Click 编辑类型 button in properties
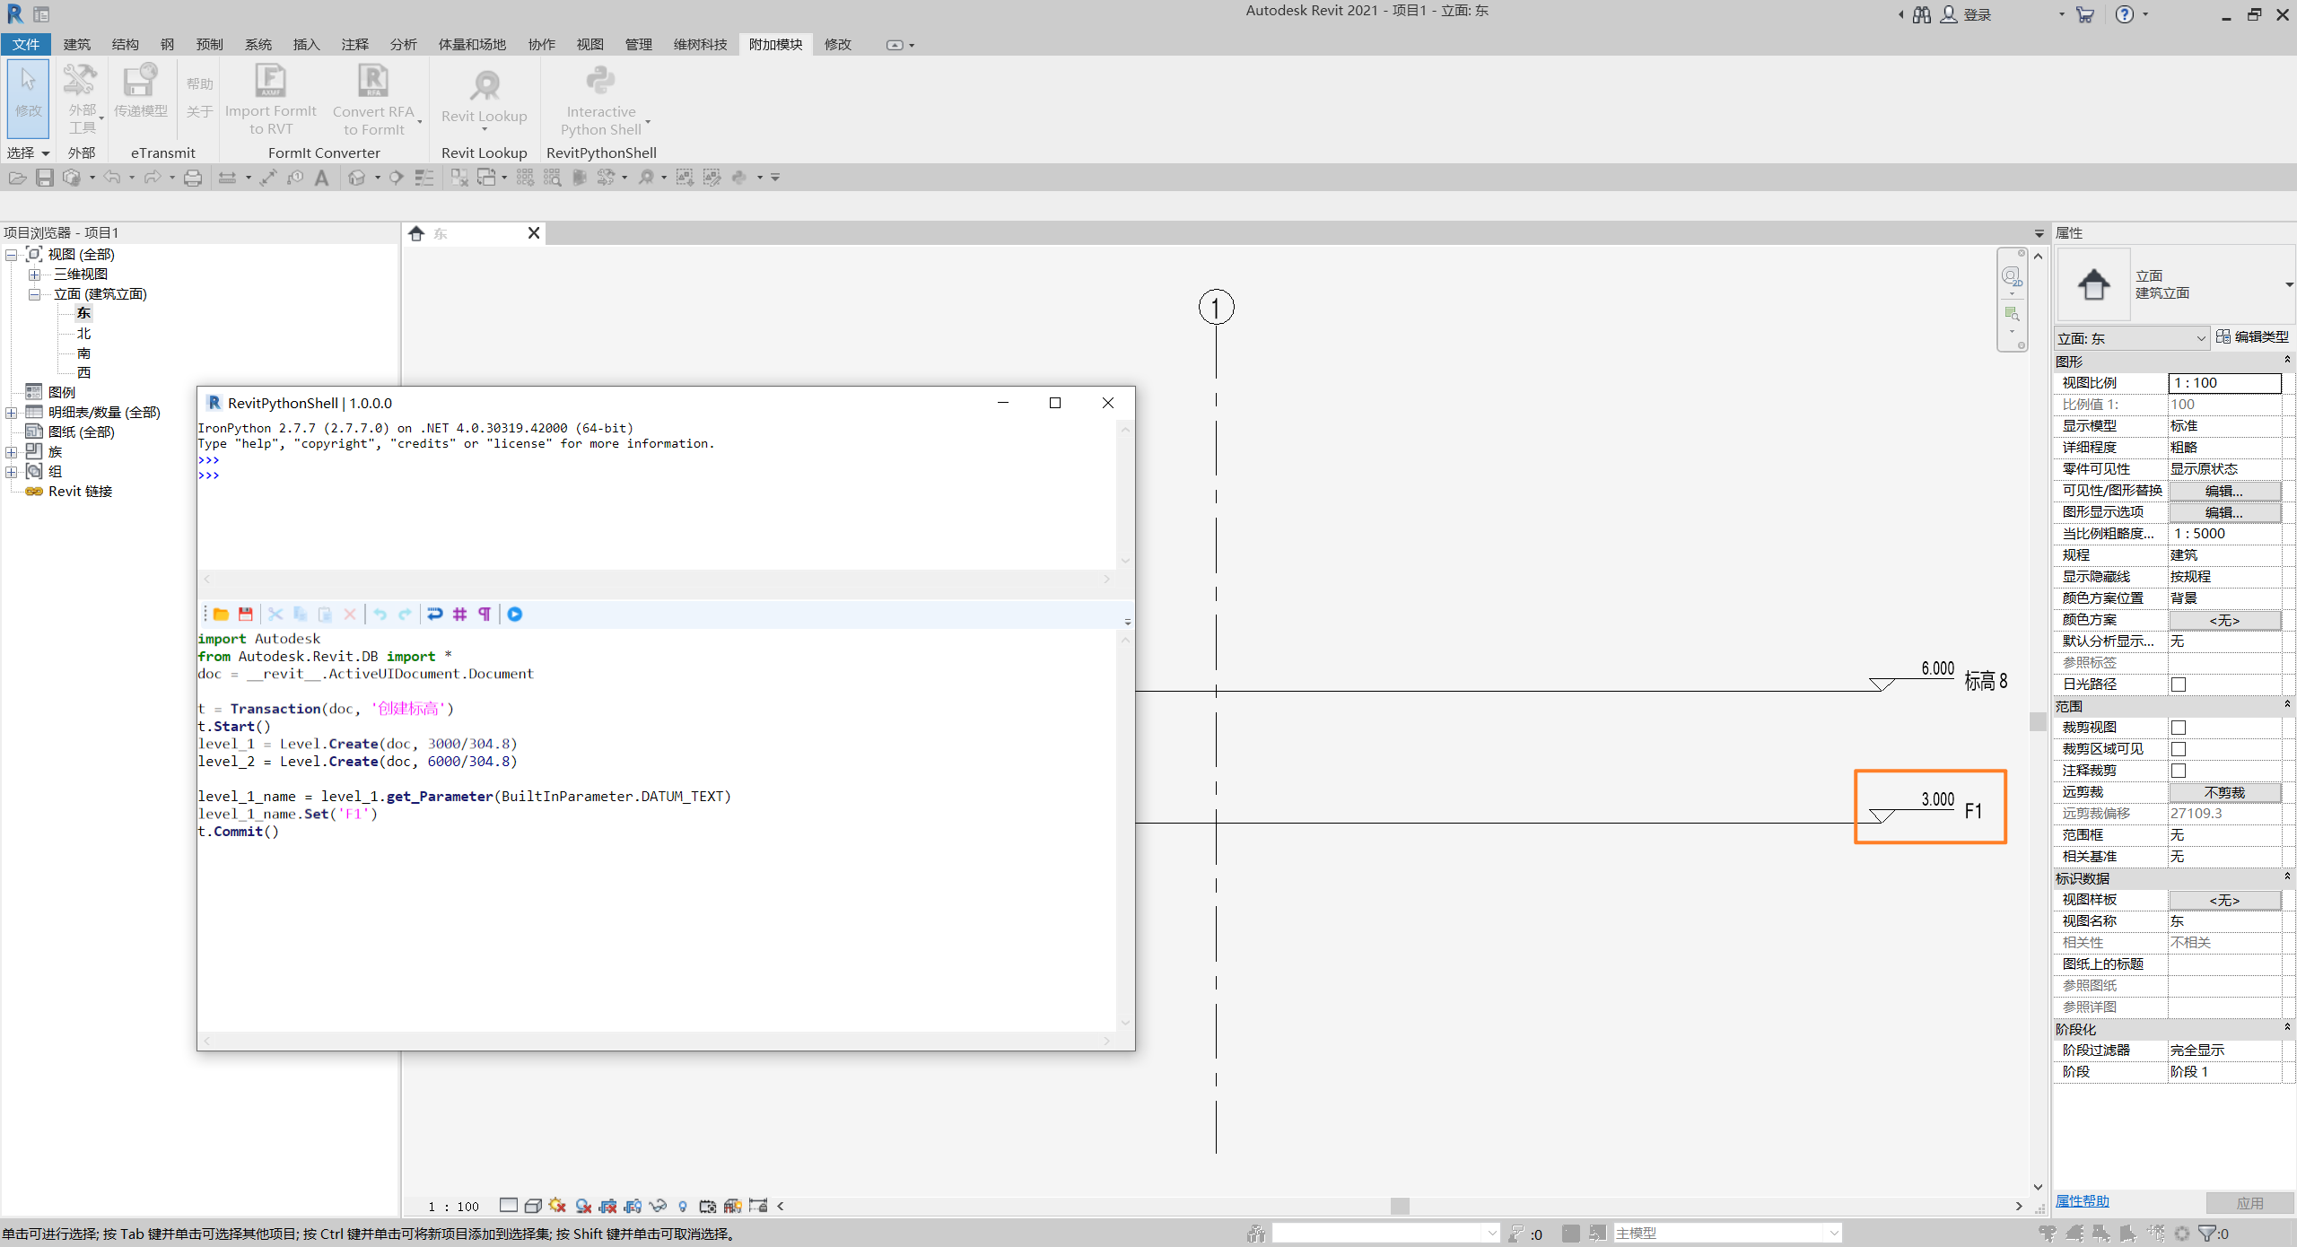The width and height of the screenshot is (2297, 1247). pyautogui.click(x=2252, y=336)
